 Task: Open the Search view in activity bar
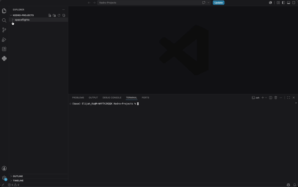[x=4, y=20]
